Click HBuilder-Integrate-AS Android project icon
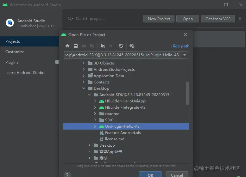Viewport: 246px width, 177px height. point(102,107)
